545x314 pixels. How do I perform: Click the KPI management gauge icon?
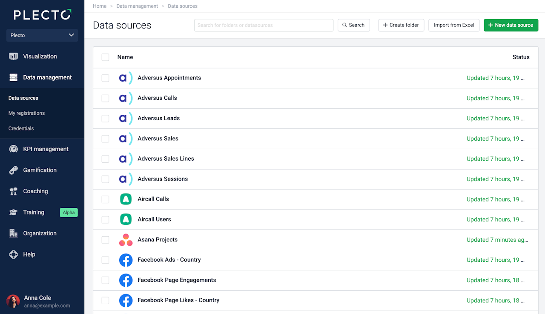pos(14,149)
